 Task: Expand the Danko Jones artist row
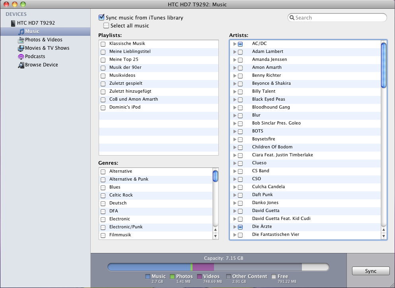235,203
